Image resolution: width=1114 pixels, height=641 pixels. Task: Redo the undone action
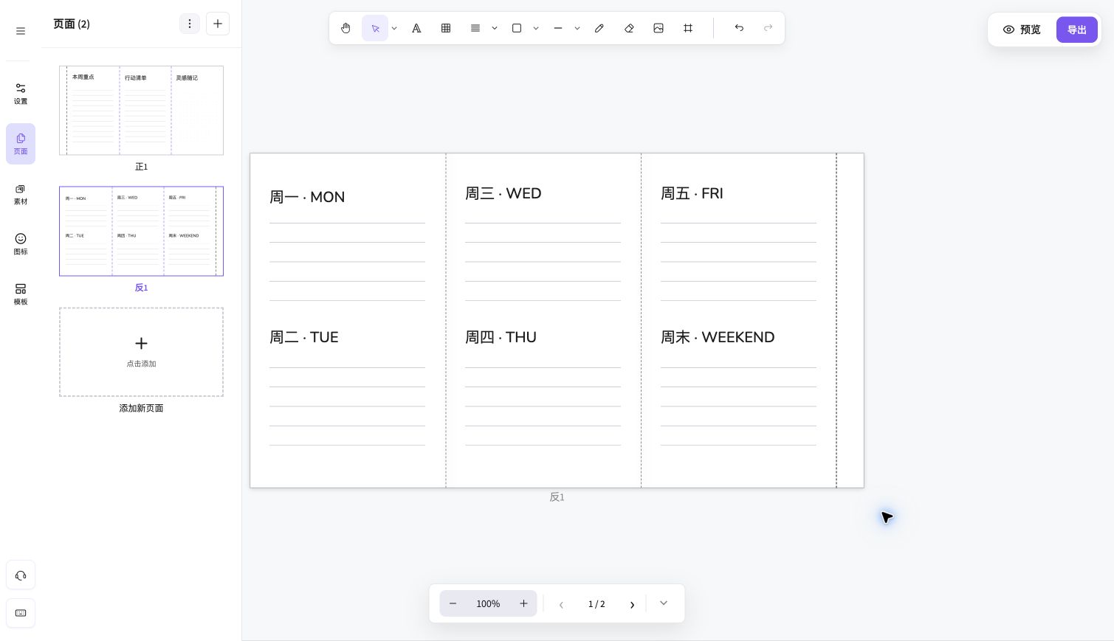[x=769, y=28]
